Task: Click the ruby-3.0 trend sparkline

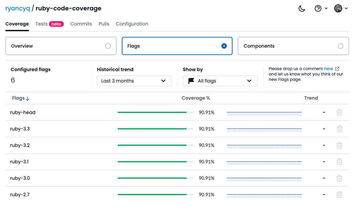Action: click(x=264, y=179)
